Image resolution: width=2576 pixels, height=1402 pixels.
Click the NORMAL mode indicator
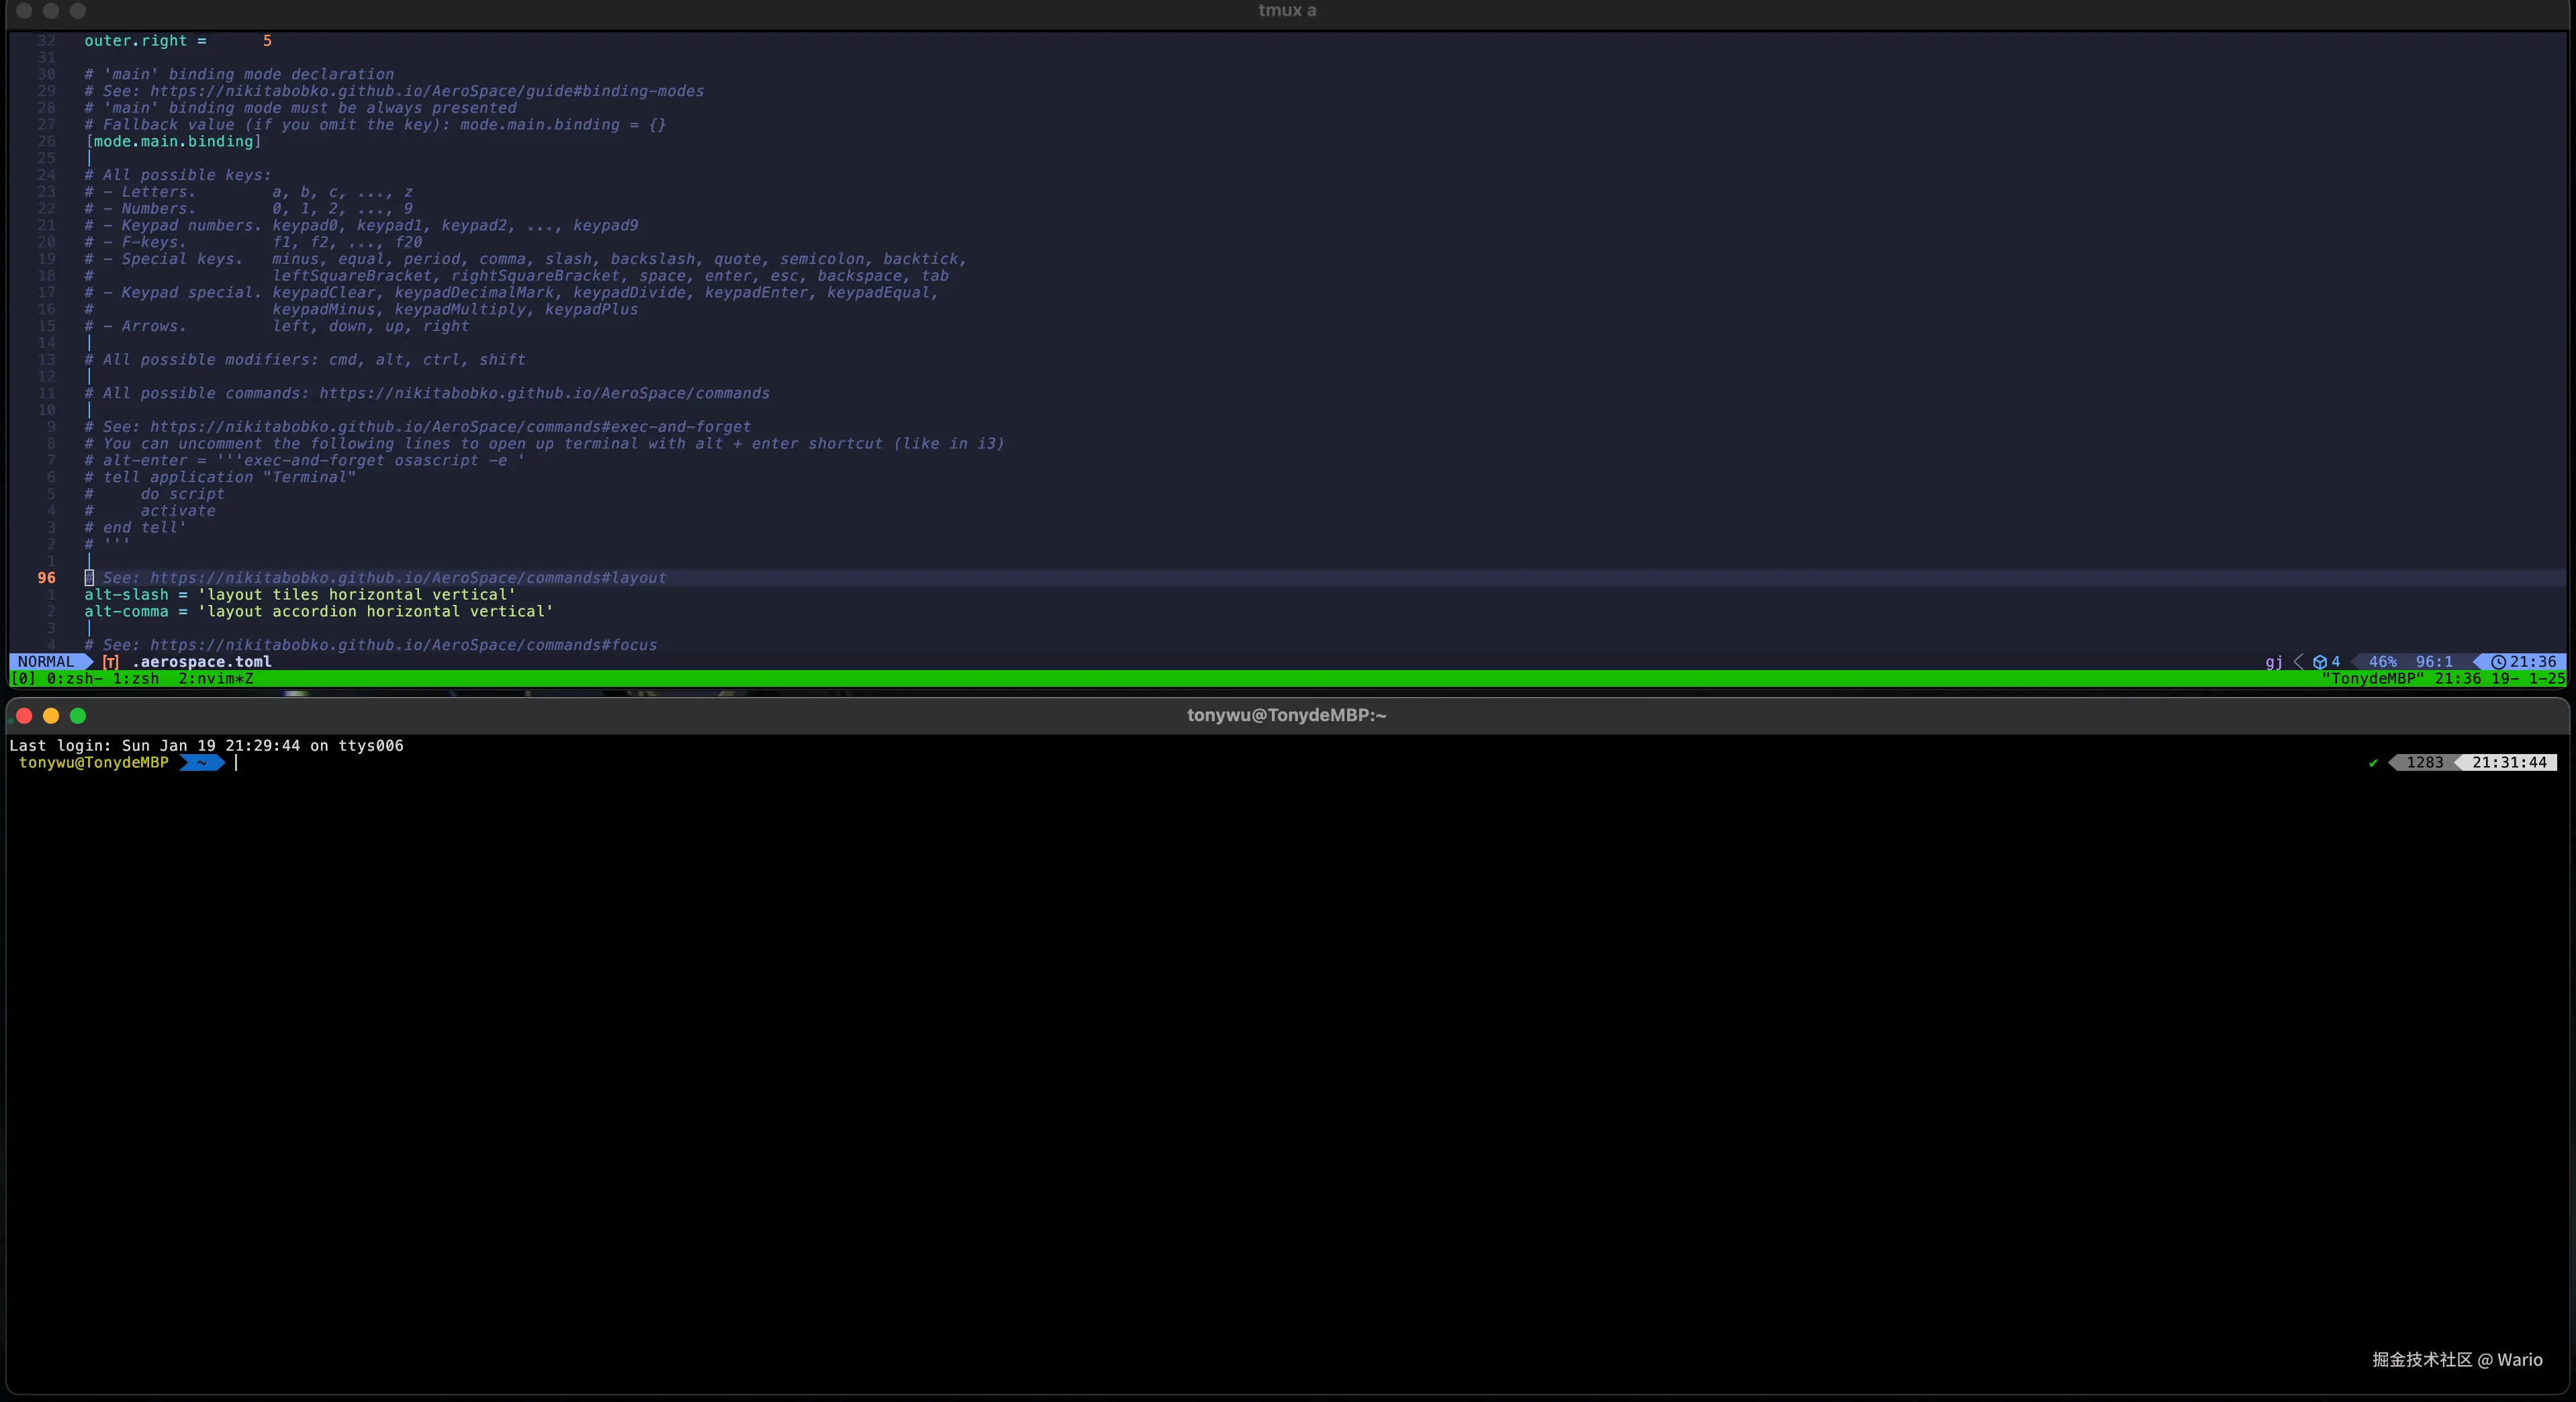point(46,662)
